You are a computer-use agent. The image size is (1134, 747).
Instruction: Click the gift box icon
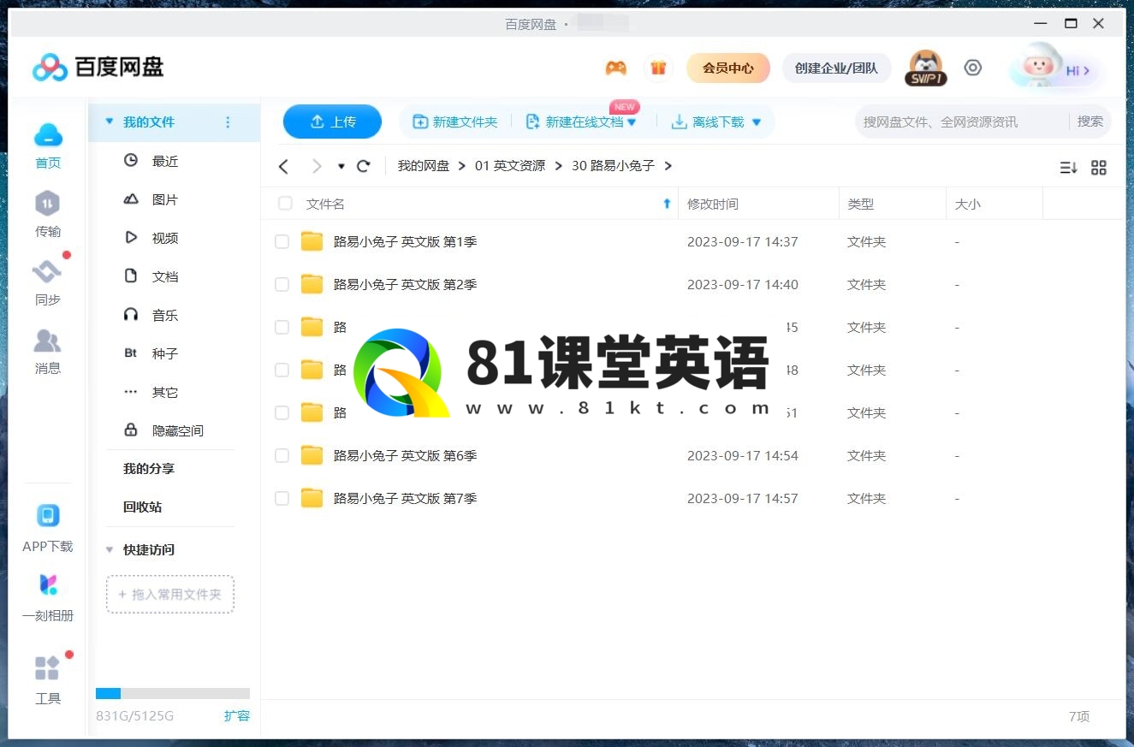658,68
